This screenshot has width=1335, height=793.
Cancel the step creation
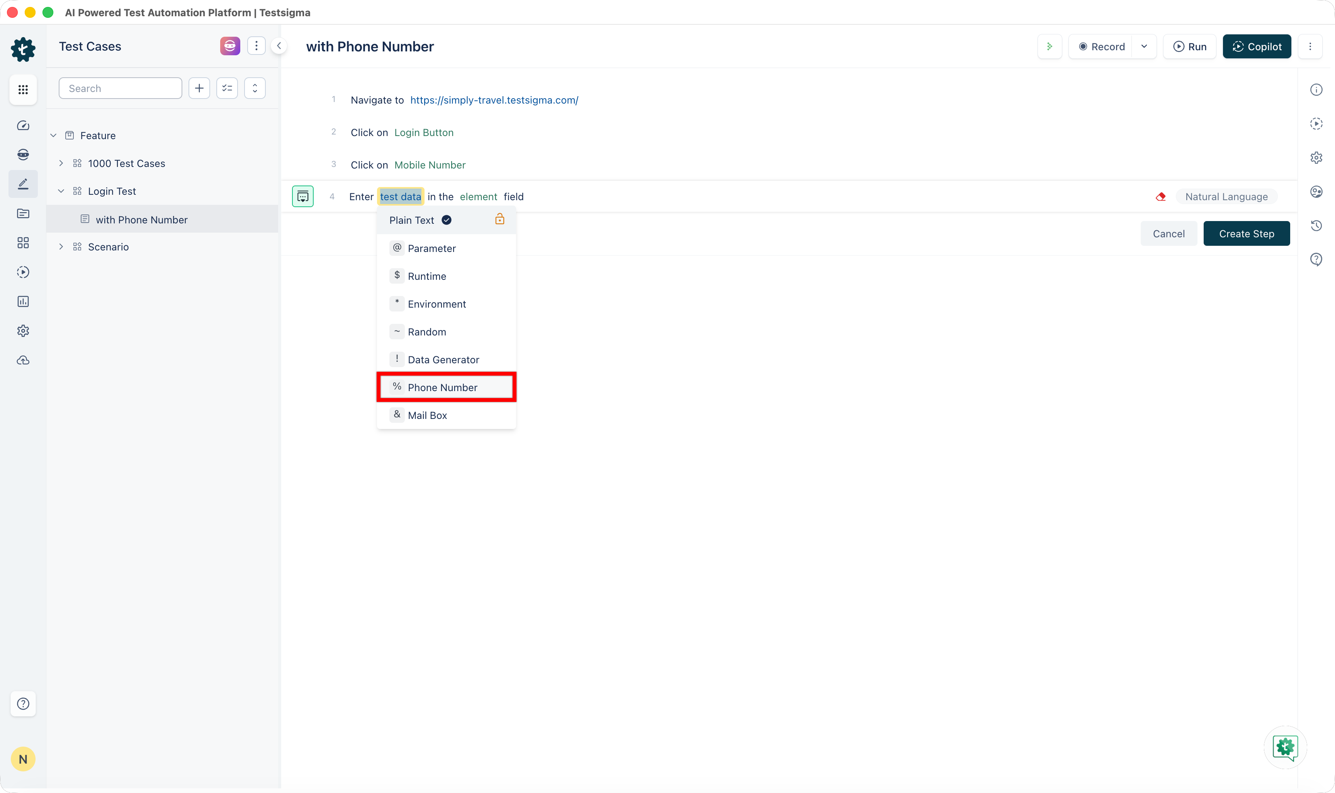coord(1169,233)
